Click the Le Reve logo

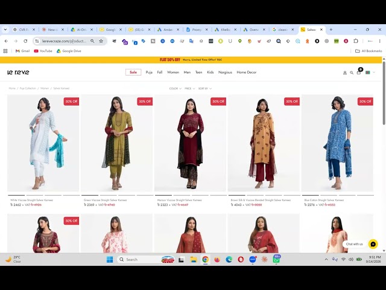(18, 72)
